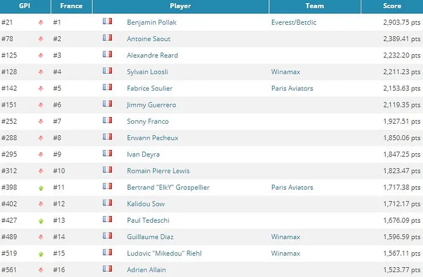Open Bertrand "ElkY" Grospellier's profile

point(168,188)
